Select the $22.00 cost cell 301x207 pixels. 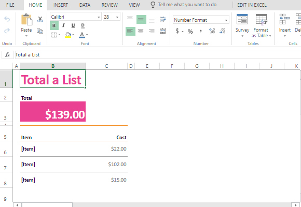pyautogui.click(x=106, y=149)
